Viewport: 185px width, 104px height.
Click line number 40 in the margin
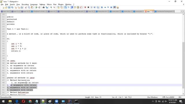pyautogui.click(x=3, y=63)
